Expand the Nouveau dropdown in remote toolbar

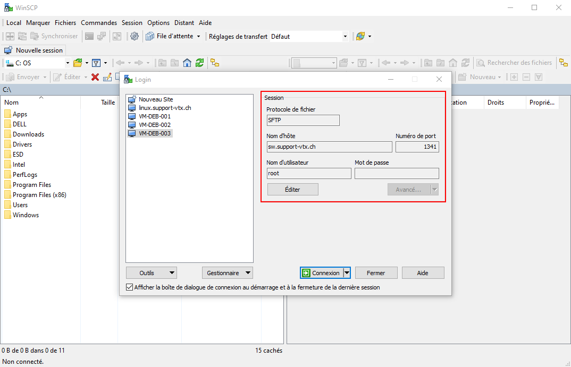(499, 77)
